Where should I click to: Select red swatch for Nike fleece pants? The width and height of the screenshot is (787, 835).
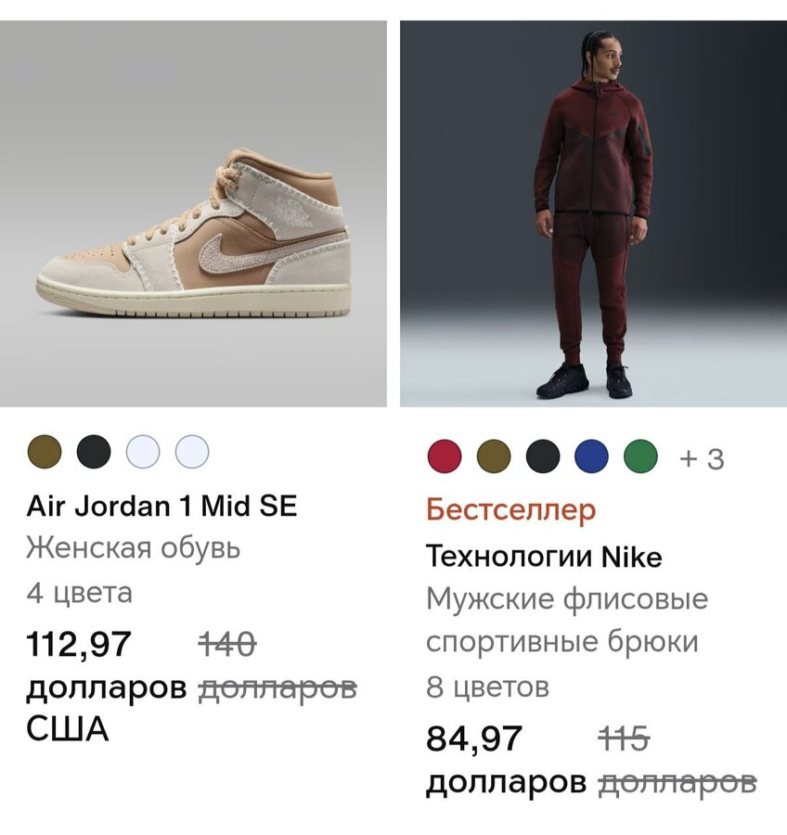(x=445, y=456)
